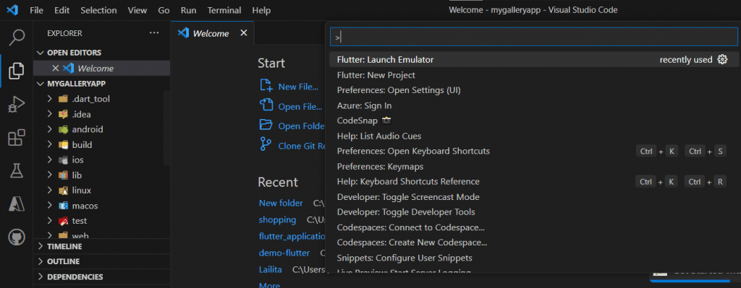This screenshot has width=741, height=288.
Task: Expand the Dependencies section
Action: pos(41,276)
